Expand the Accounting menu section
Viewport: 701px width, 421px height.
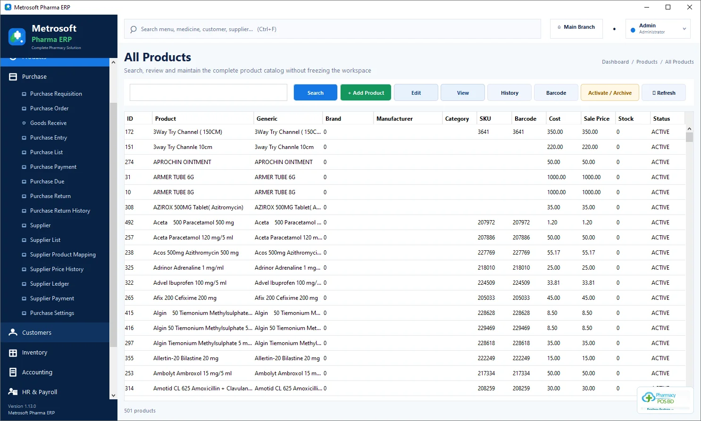pyautogui.click(x=55, y=372)
